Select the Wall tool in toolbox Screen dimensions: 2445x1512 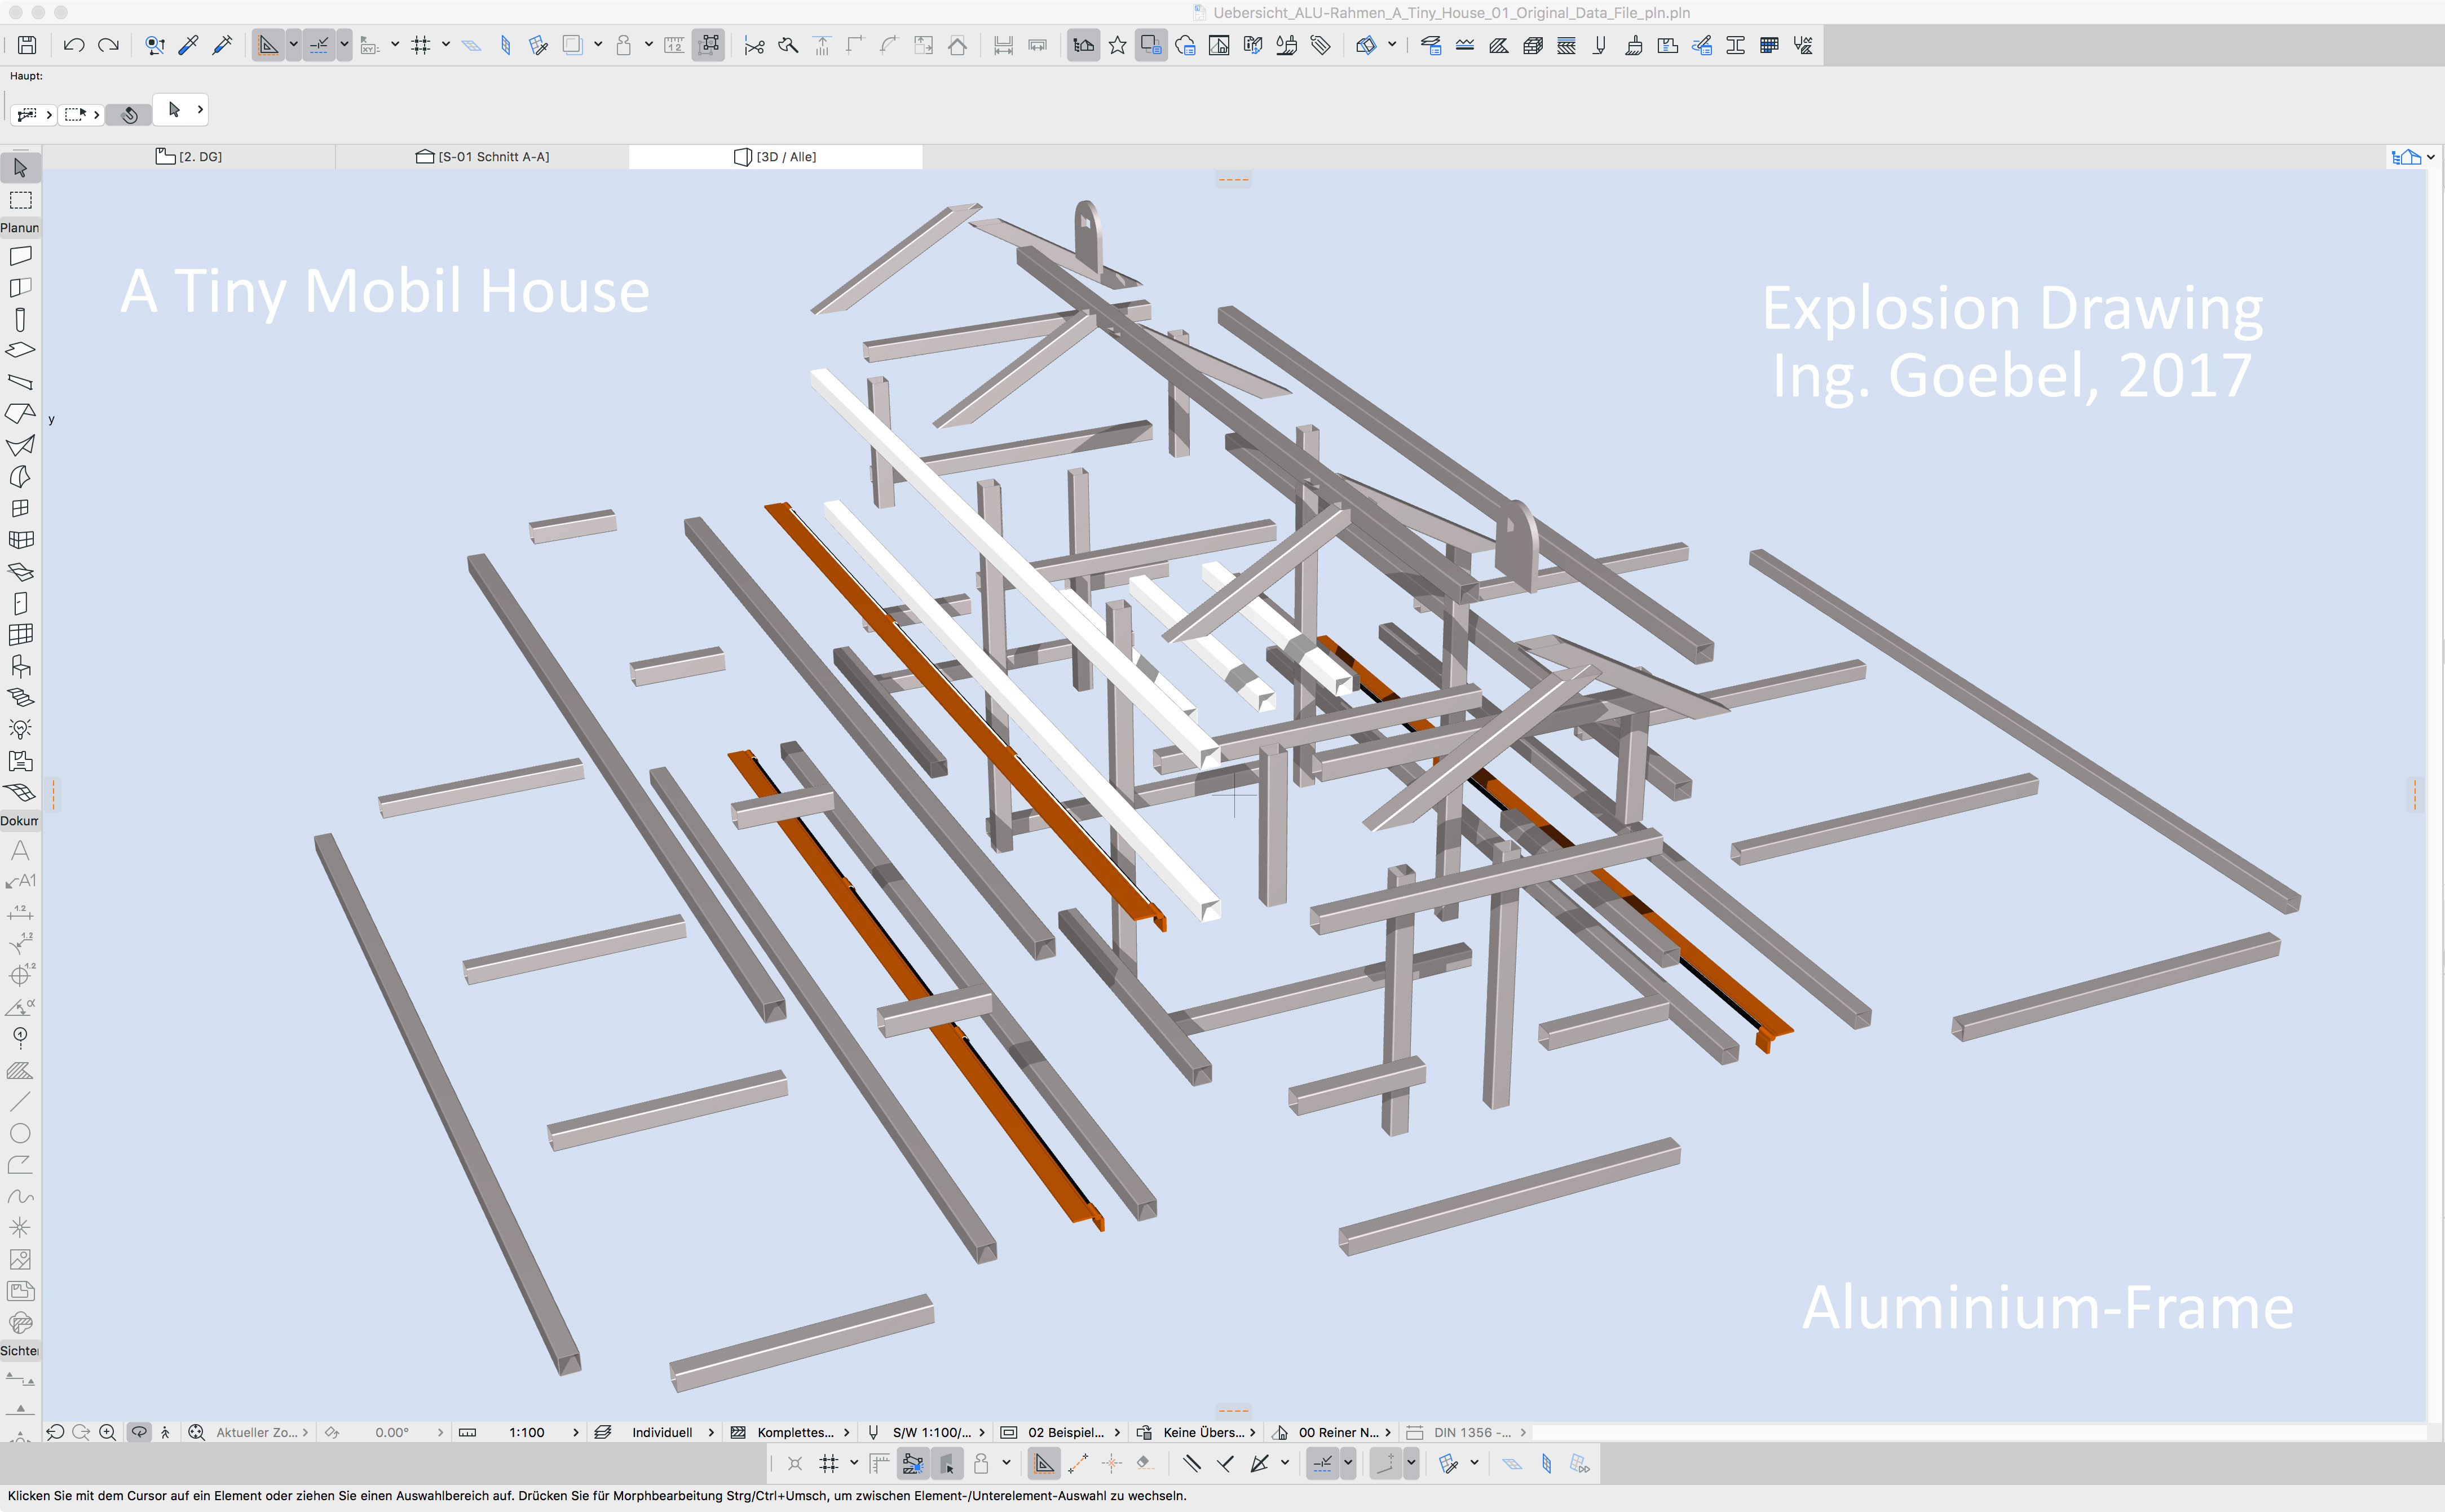point(20,256)
